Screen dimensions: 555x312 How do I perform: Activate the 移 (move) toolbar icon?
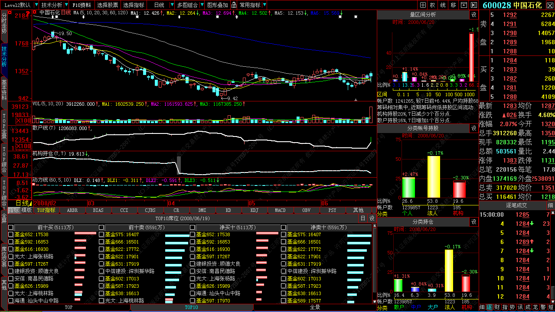point(453,5)
